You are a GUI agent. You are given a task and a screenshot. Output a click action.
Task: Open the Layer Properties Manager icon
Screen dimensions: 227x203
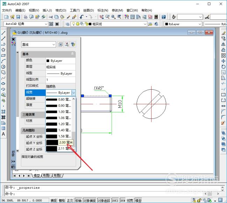(67, 24)
